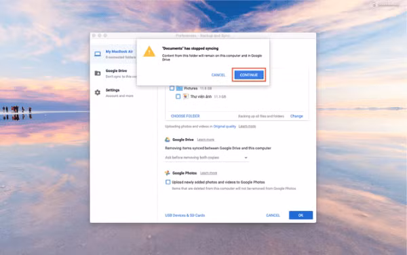Check the Thư viện ảnh checkbox
This screenshot has height=255, width=407.
178,96
